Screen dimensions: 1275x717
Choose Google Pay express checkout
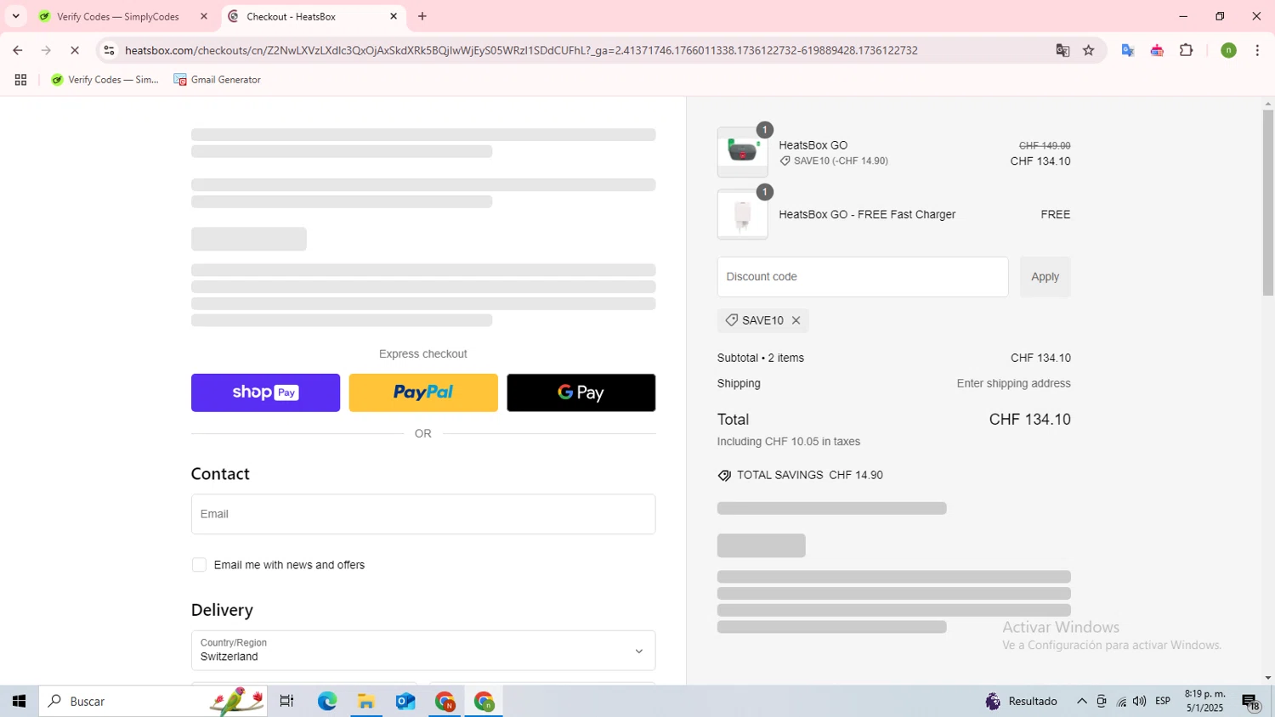click(581, 392)
